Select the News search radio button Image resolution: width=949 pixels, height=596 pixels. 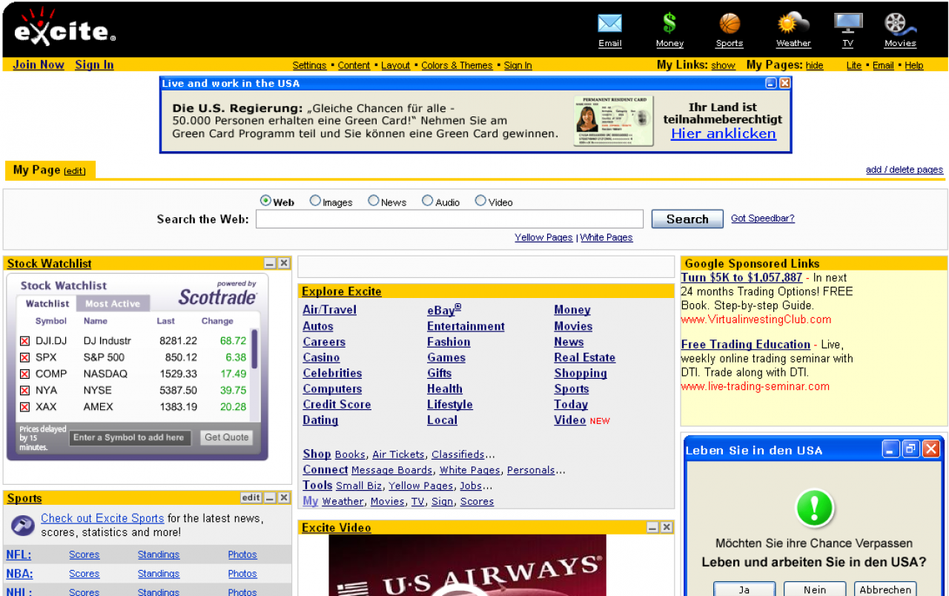coord(374,201)
